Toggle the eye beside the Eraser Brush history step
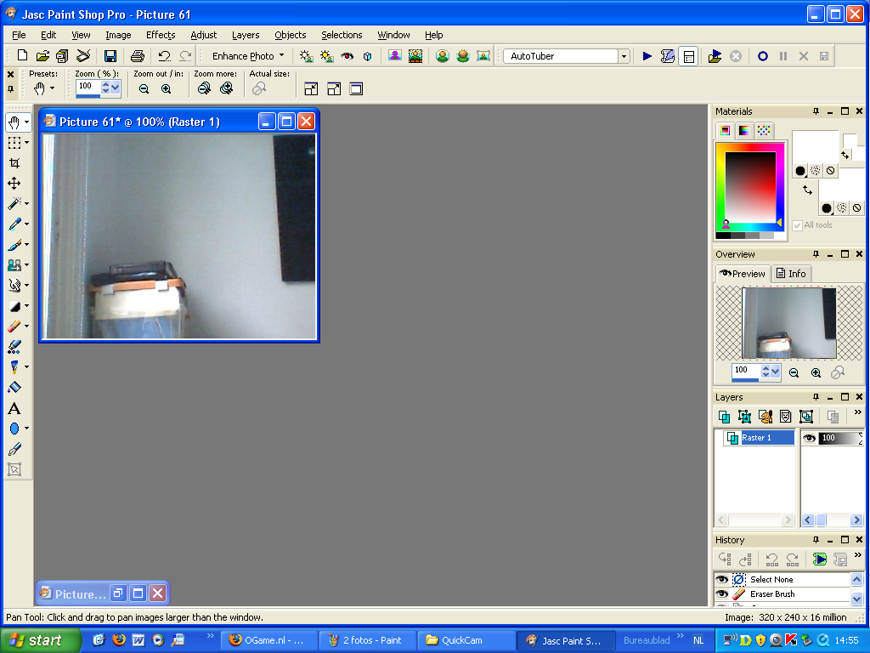The width and height of the screenshot is (870, 653). pos(723,593)
